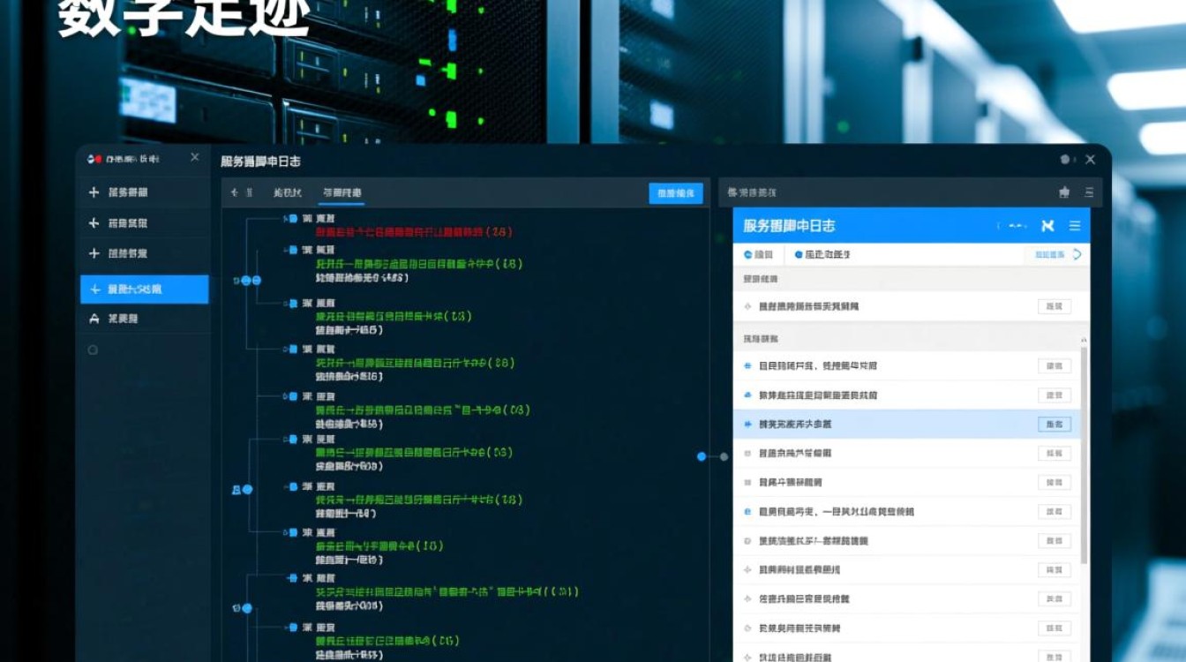The height and width of the screenshot is (662, 1186).
Task: Click the blue button at the log panel's top right
Action: pos(676,193)
